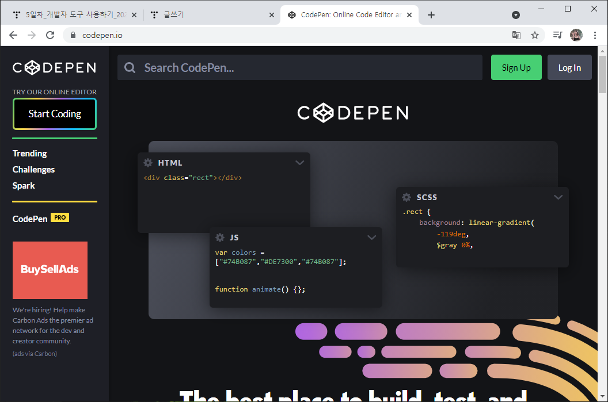Click the Google Translate page icon
This screenshot has width=608, height=402.
coord(516,35)
